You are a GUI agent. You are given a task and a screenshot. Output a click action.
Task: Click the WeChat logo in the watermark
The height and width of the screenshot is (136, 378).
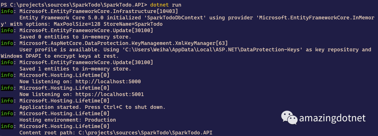[x=289, y=118]
